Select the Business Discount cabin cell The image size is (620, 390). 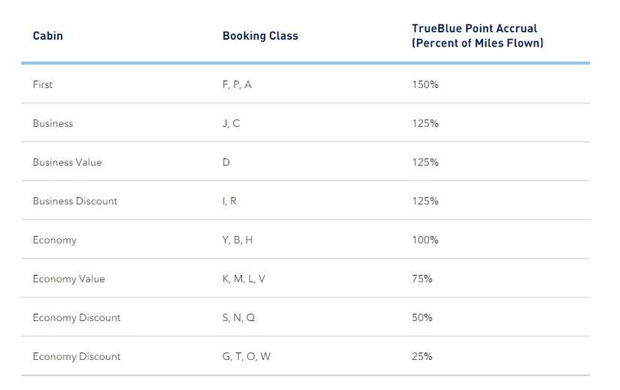click(x=74, y=201)
